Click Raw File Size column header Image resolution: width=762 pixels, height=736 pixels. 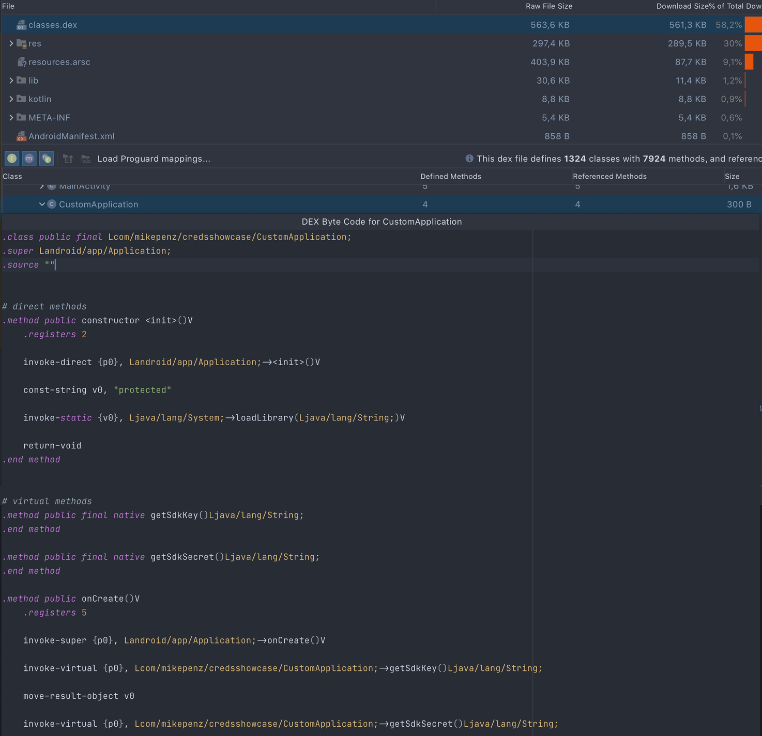(x=549, y=6)
